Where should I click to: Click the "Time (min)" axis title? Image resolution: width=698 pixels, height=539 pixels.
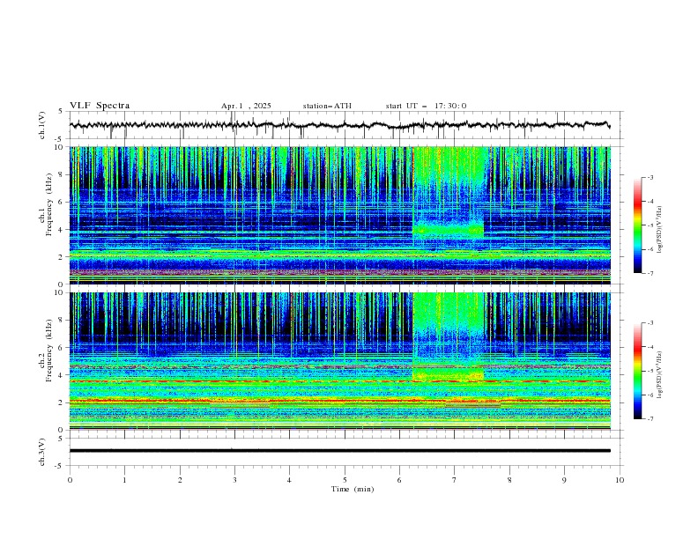[x=353, y=489]
